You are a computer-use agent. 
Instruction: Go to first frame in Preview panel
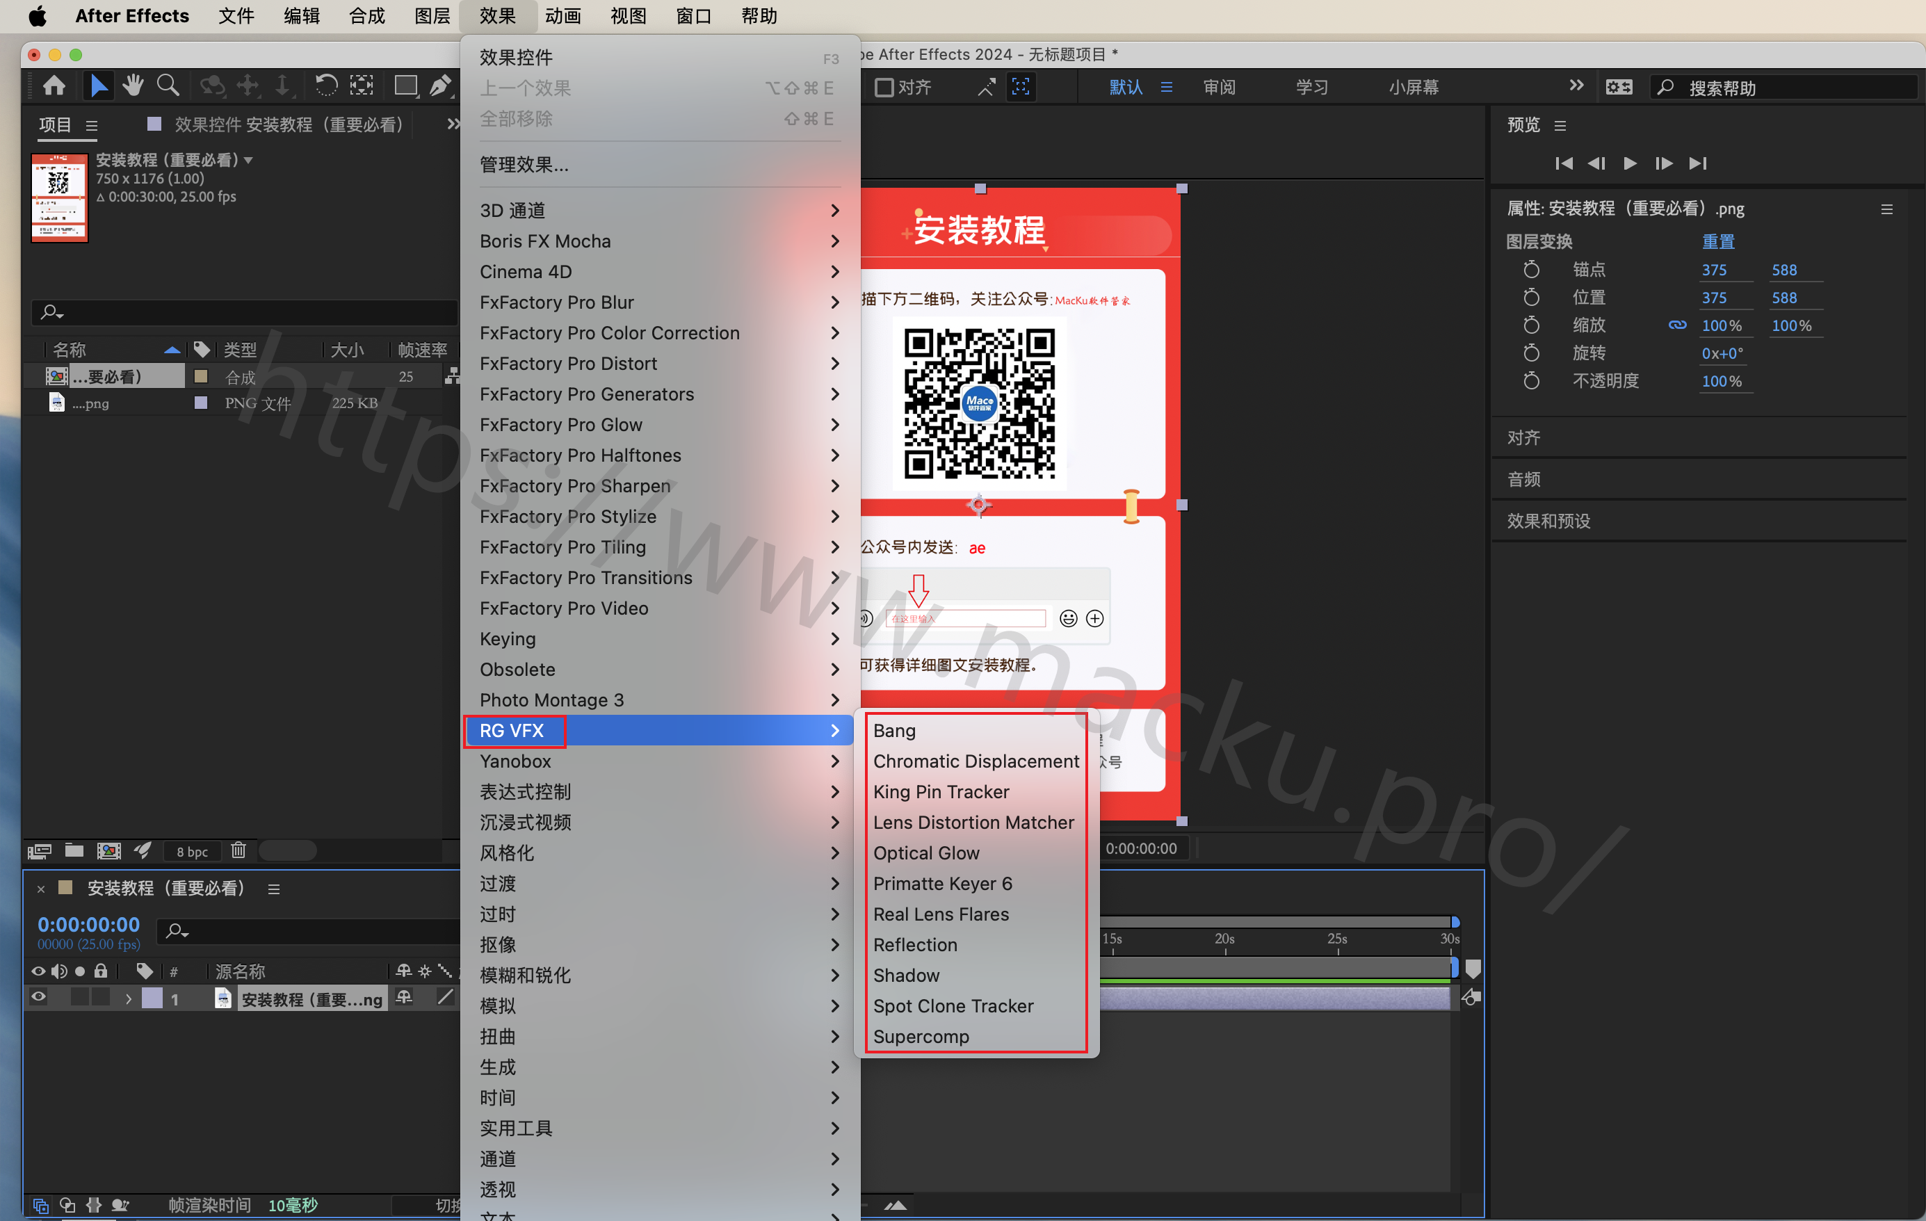tap(1564, 163)
